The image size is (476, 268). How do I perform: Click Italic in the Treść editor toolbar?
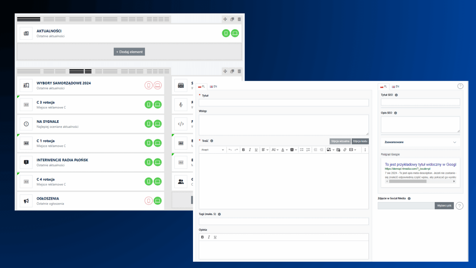point(250,150)
